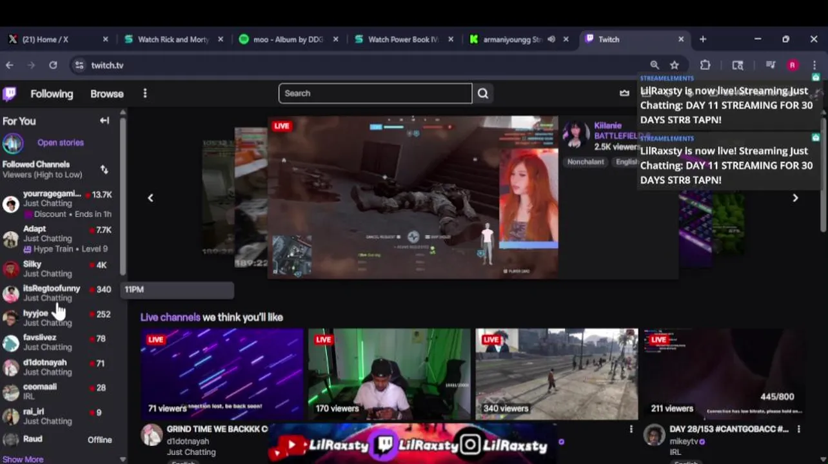Image resolution: width=828 pixels, height=464 pixels.
Task: Switch to the X Home tab
Action: tap(57, 39)
